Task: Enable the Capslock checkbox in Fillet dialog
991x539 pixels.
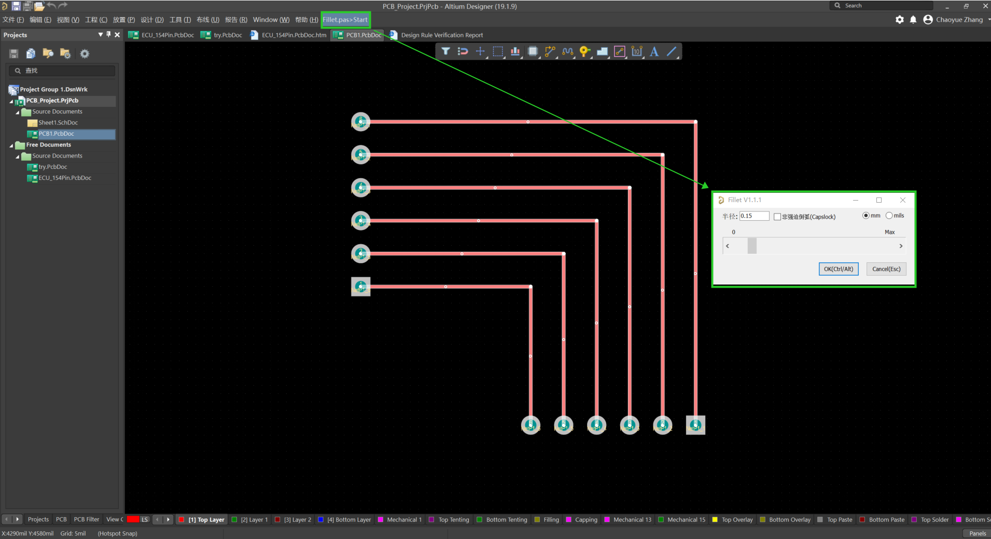Action: [x=777, y=217]
